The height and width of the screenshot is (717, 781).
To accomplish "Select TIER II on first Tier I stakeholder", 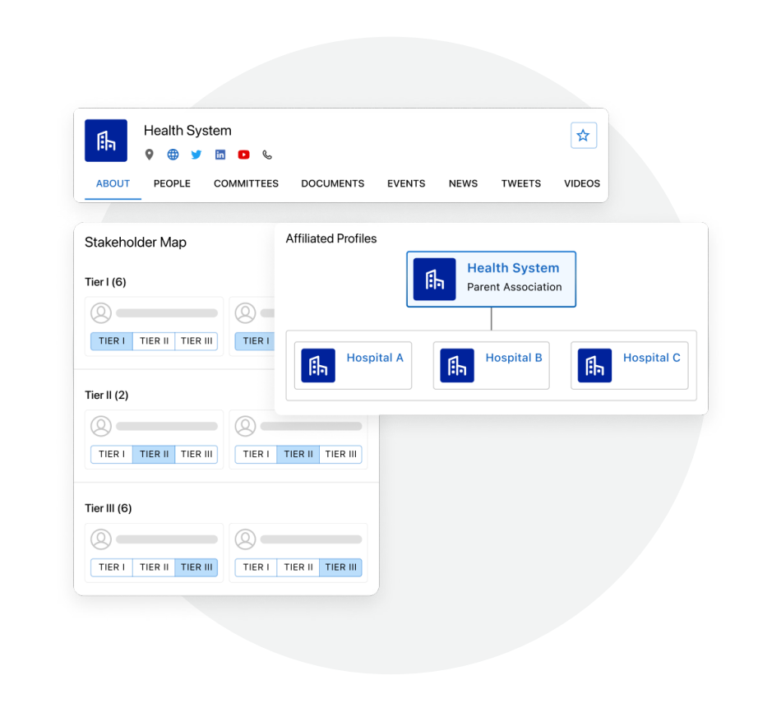I will click(154, 341).
